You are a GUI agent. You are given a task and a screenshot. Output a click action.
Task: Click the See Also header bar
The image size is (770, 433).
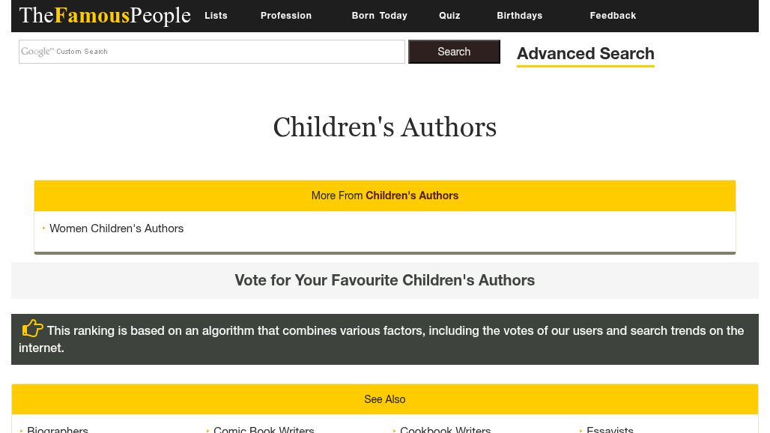[x=384, y=399]
